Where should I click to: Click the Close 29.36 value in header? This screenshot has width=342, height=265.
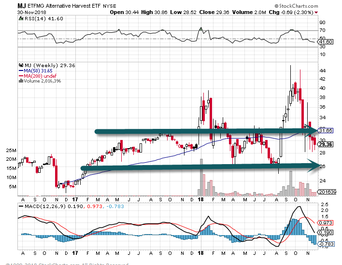[214, 12]
